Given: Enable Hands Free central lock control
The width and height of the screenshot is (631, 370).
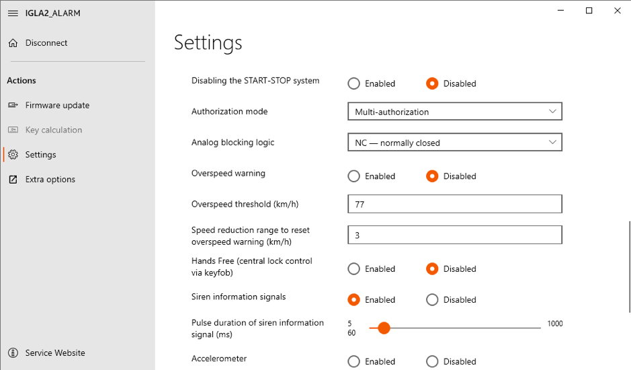Looking at the screenshot, I should [353, 269].
